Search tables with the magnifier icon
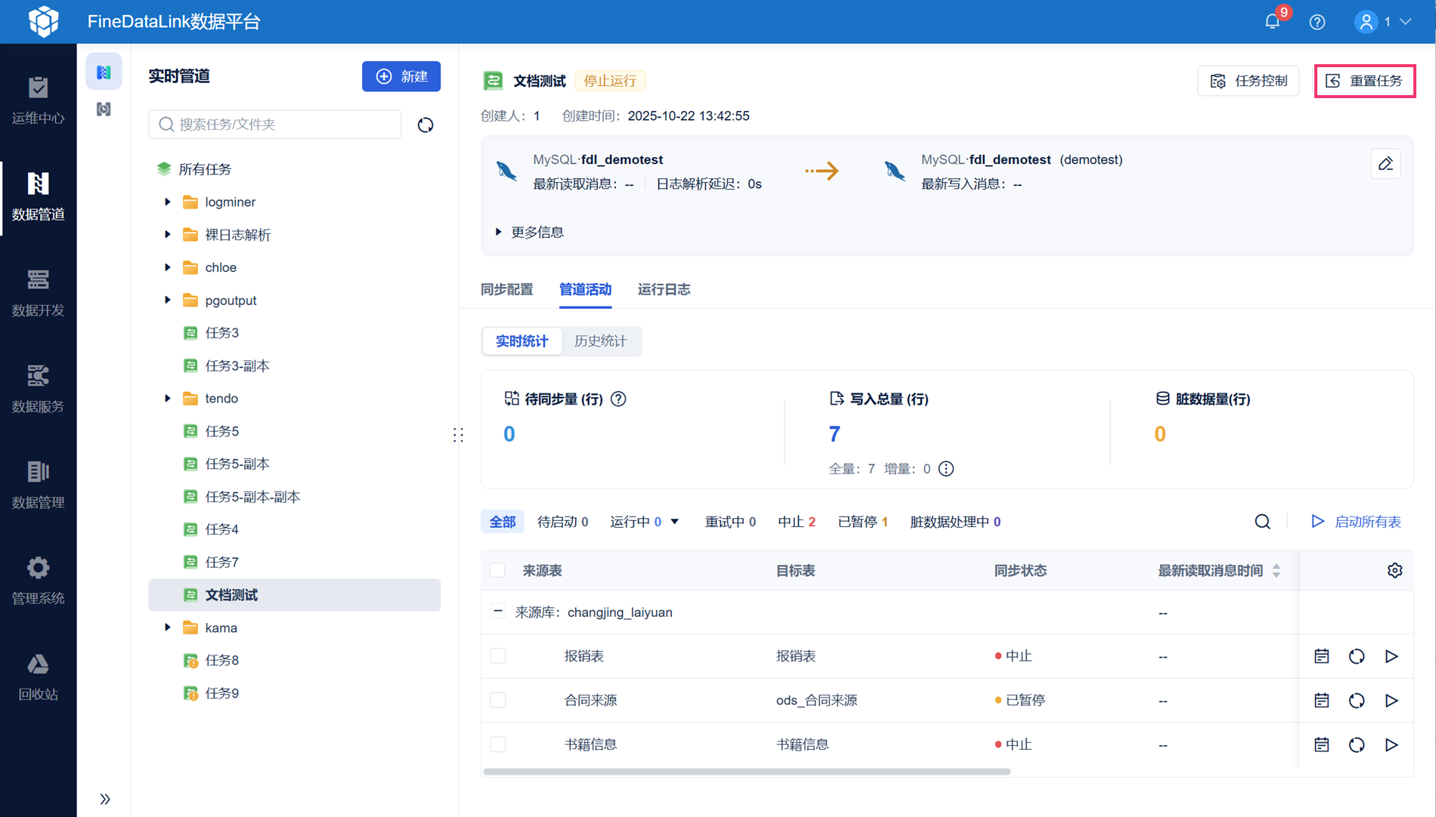This screenshot has width=1436, height=817. [x=1262, y=522]
